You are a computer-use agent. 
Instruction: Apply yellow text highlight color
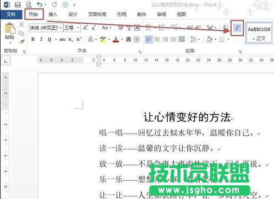click(103, 39)
